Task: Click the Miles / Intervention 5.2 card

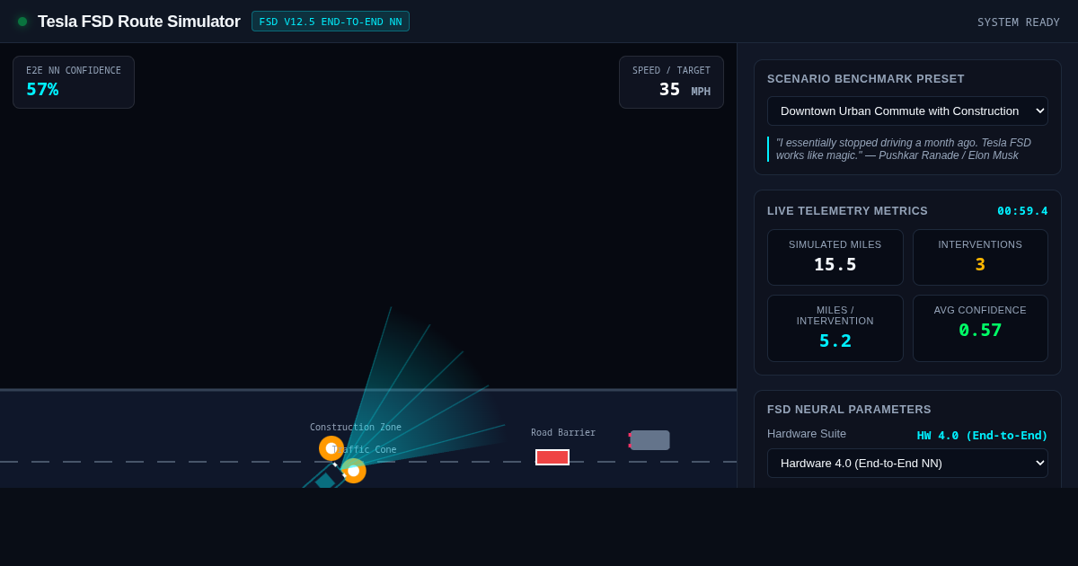Action: click(x=835, y=328)
